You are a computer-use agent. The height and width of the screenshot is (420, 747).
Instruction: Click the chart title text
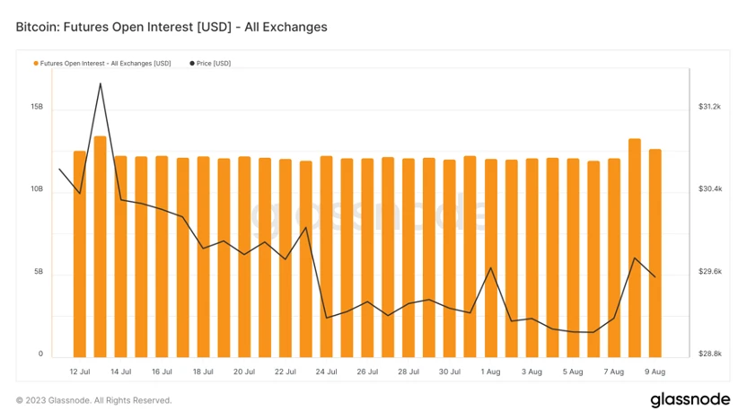pos(171,27)
